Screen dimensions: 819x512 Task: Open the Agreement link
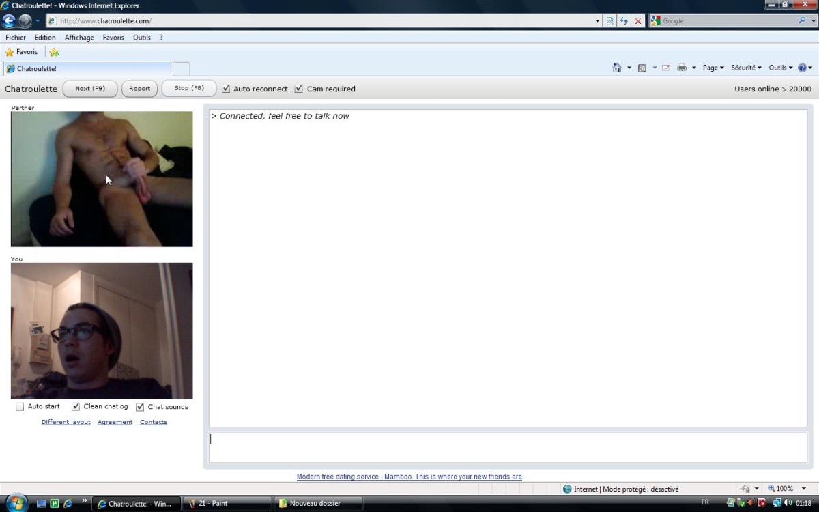(x=115, y=422)
